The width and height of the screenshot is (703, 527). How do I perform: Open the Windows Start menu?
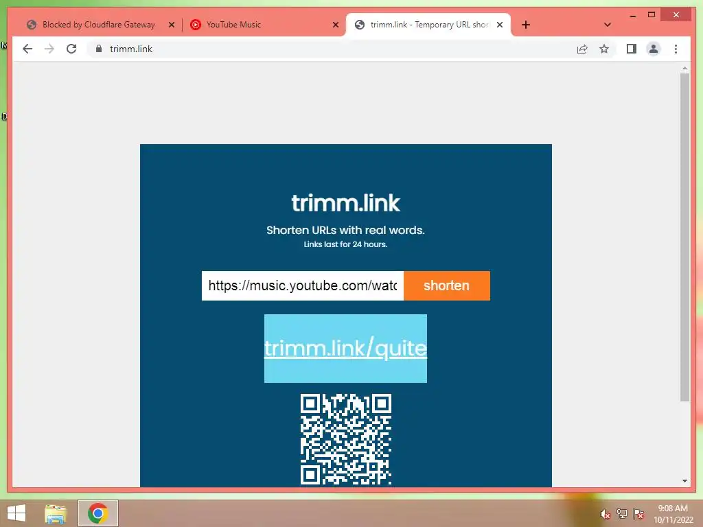coord(16,513)
